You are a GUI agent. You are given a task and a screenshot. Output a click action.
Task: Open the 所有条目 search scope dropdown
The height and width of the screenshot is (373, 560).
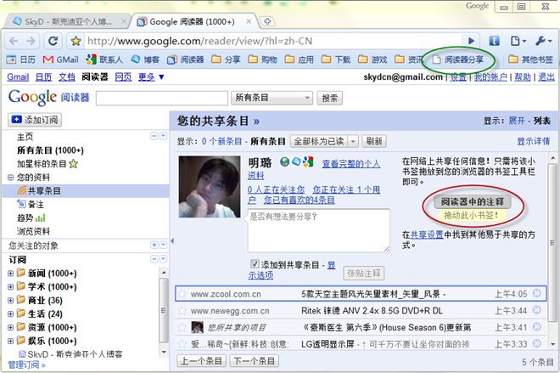(272, 98)
